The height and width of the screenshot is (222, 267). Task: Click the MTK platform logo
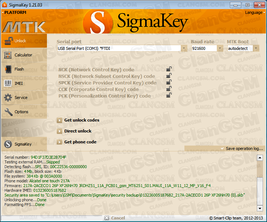(x=24, y=27)
